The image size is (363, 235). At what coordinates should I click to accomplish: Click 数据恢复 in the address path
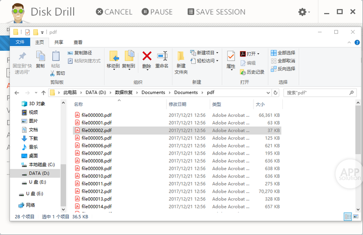(124, 93)
